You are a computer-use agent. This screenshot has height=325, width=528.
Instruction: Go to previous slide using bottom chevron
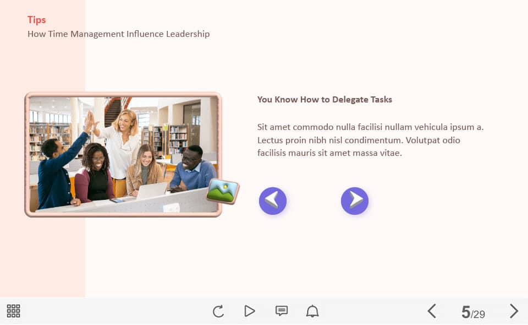(x=432, y=311)
